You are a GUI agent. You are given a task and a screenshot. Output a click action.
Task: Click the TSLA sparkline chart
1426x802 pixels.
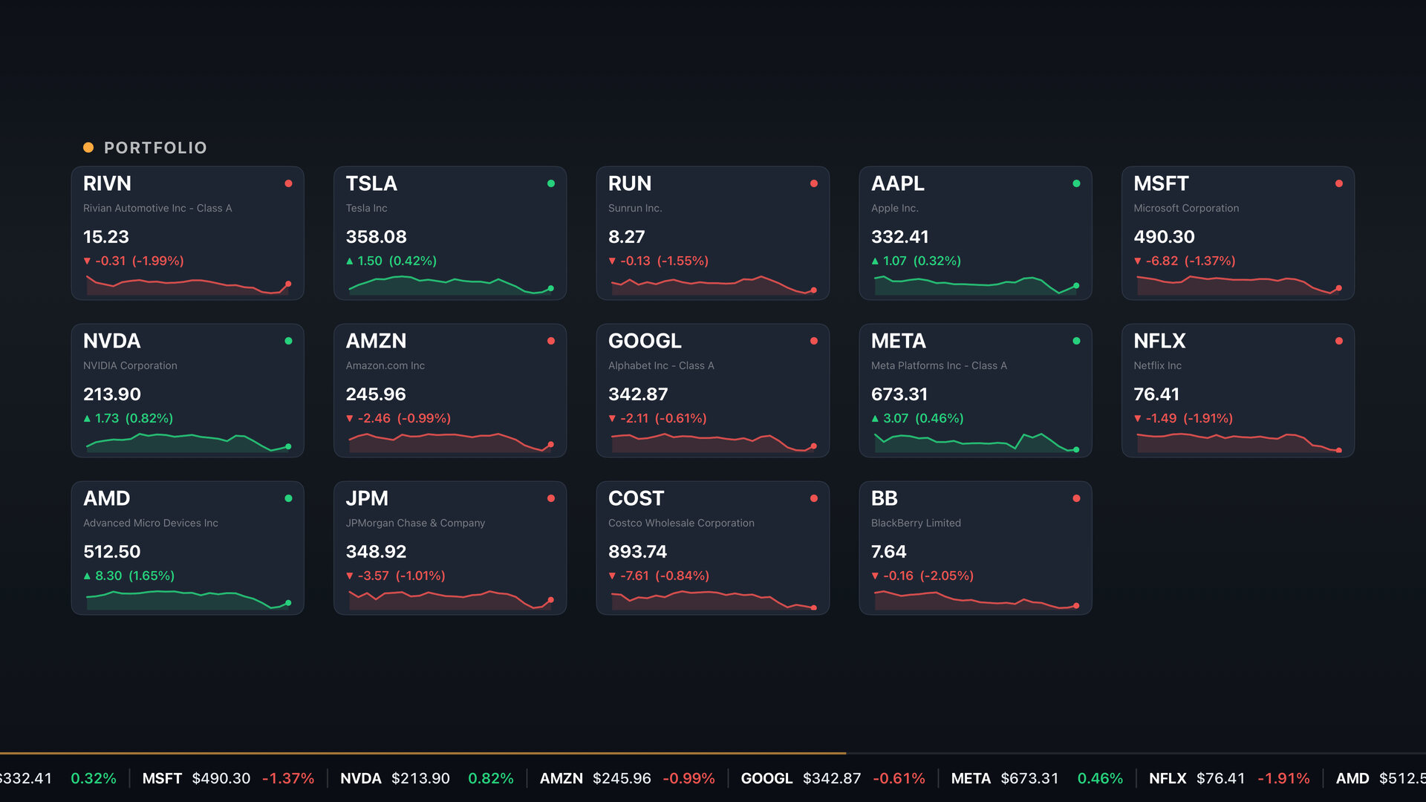(450, 285)
